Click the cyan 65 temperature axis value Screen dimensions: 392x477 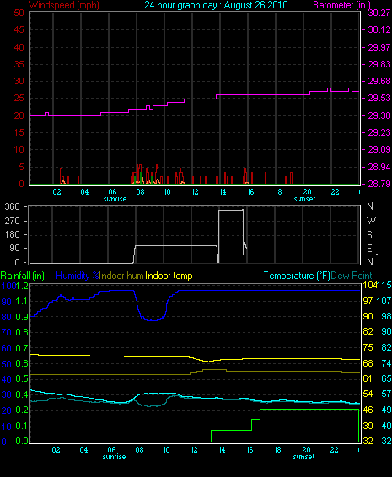coord(387,378)
